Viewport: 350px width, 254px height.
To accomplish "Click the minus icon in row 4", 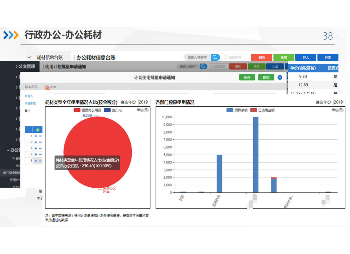I will tap(40, 154).
